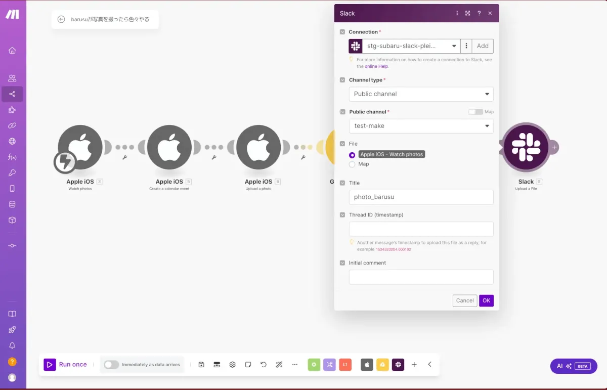Image resolution: width=607 pixels, height=390 pixels.
Task: Open instant trigger lightning badge on Watch photos
Action: coord(65,162)
